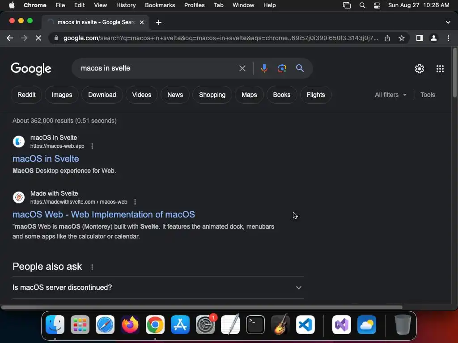Open options for macos-web.app result
The height and width of the screenshot is (343, 458).
92,146
